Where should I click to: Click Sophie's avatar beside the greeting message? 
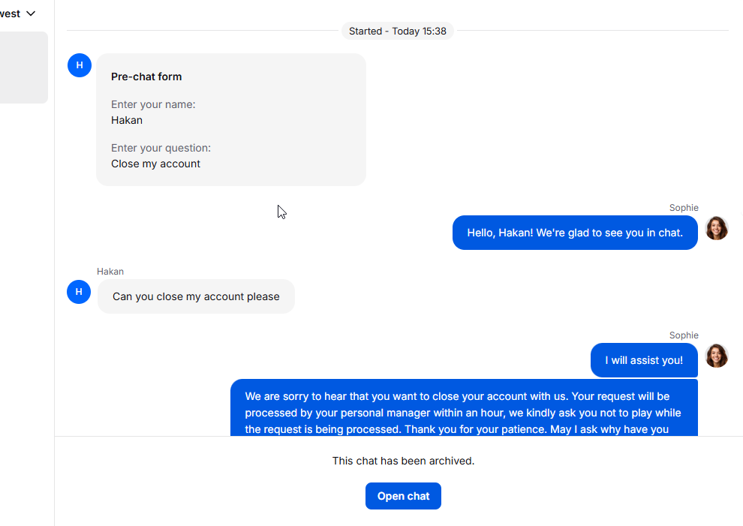[717, 228]
